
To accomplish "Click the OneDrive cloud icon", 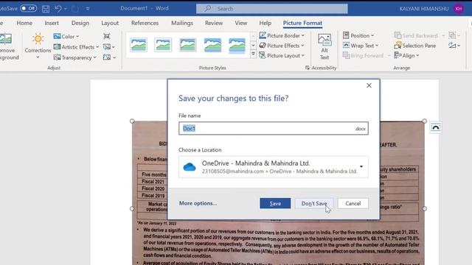I will pos(190,167).
